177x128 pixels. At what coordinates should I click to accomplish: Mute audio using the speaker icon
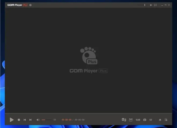[38, 120]
